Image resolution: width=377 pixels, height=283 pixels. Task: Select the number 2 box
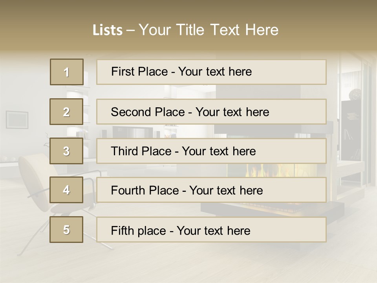[66, 112]
